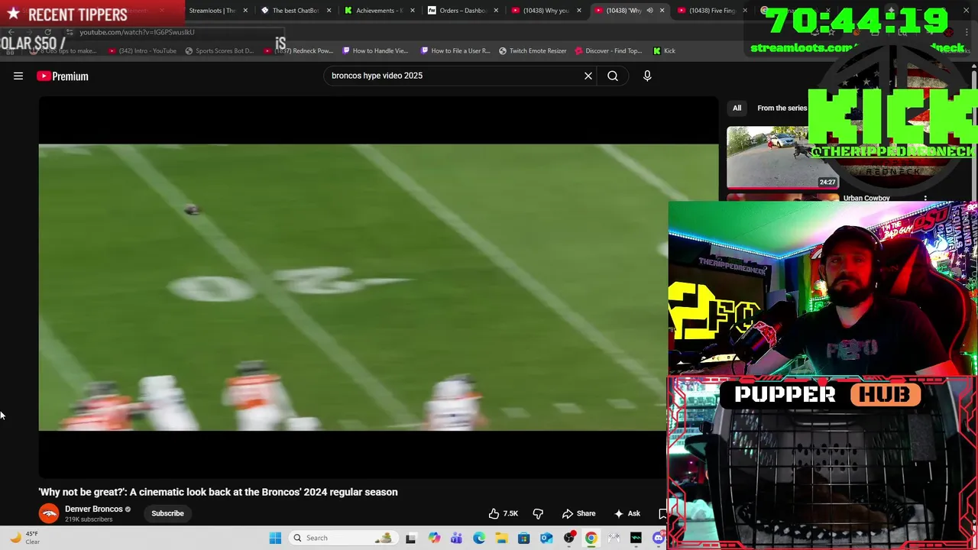
Task: Start voice search with microphone icon
Action: [647, 76]
